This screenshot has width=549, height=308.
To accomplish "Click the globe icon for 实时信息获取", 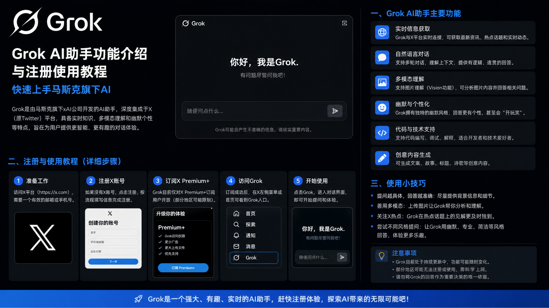I will (x=382, y=32).
